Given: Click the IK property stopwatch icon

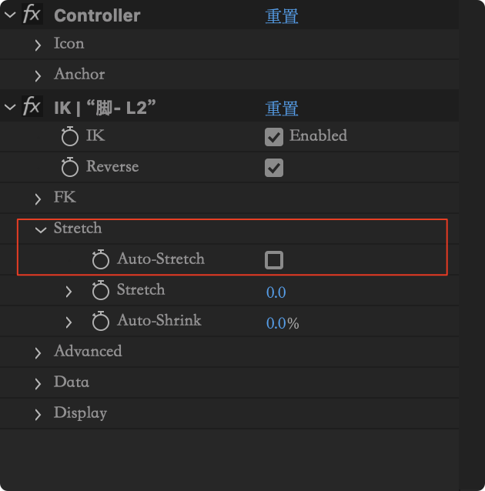Looking at the screenshot, I should tap(70, 137).
